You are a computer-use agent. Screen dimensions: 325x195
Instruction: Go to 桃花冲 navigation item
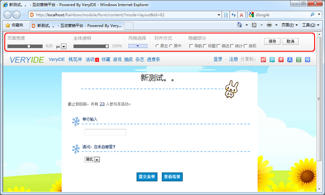click(75, 59)
